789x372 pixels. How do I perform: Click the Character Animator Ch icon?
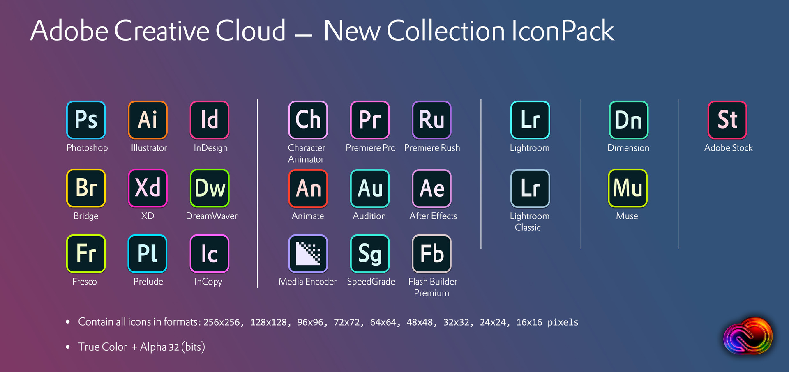308,120
